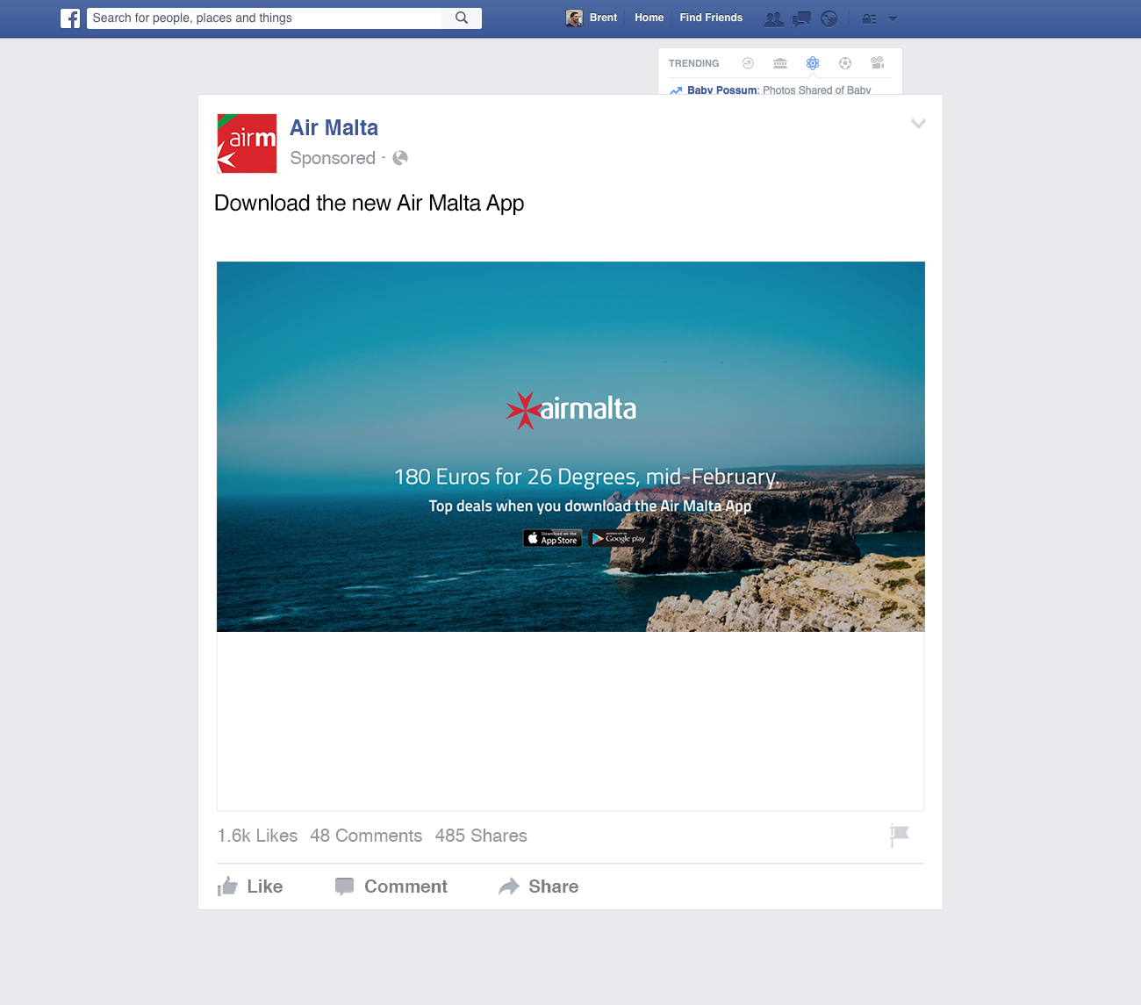Click the Google Play badge in ad
The image size is (1141, 1005).
[620, 538]
